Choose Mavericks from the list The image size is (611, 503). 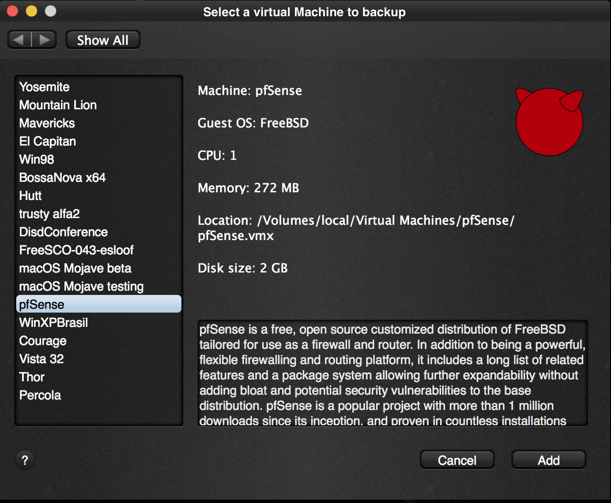pos(99,123)
